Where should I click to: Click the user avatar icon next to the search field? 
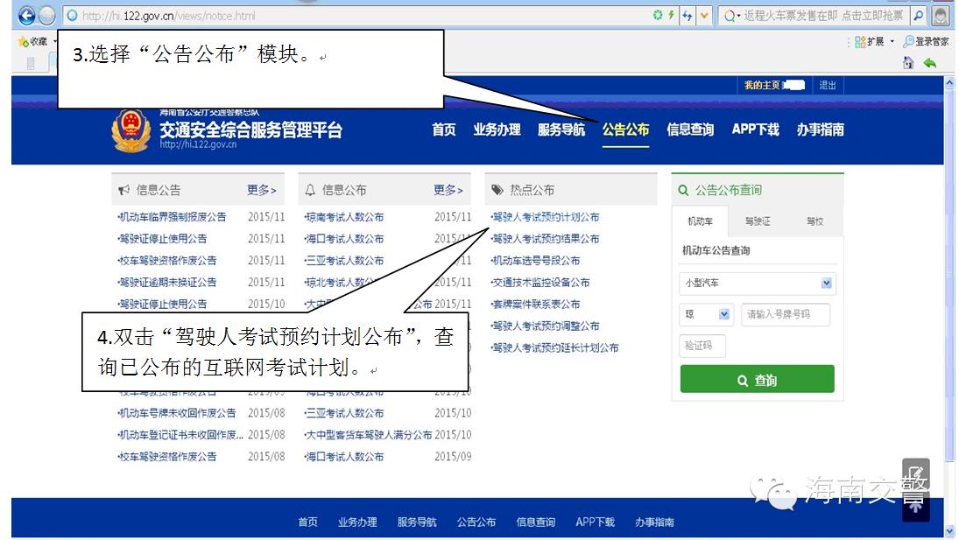pos(942,15)
